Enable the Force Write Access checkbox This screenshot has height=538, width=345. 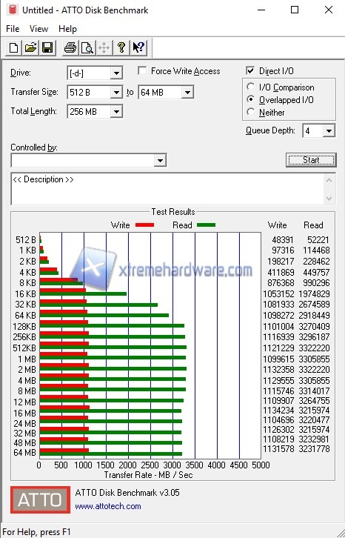click(142, 70)
